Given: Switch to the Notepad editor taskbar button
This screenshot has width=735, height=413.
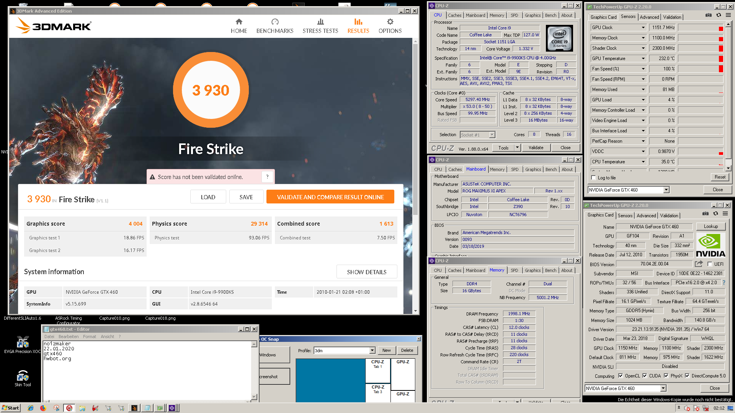Looking at the screenshot, I should (x=147, y=408).
